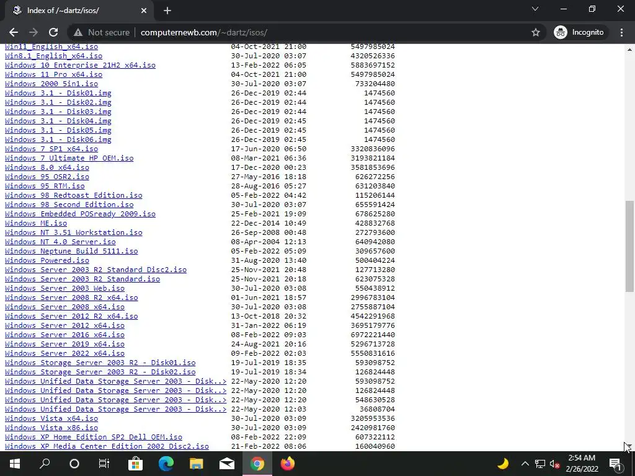Download Windows Server 2012 R2 x64.iso
The height and width of the screenshot is (476, 635).
point(71,317)
